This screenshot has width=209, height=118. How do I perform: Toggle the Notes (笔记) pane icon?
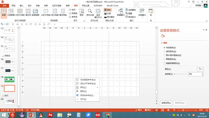click(x=82, y=12)
